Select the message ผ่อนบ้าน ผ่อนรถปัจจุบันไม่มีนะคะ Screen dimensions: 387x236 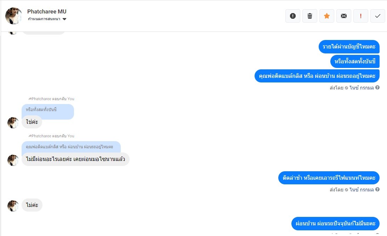(335, 224)
